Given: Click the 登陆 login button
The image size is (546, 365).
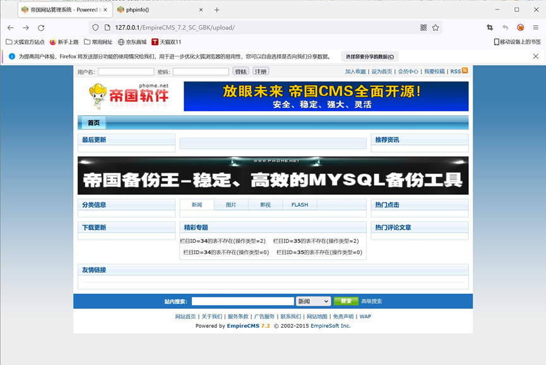Looking at the screenshot, I should coord(240,71).
